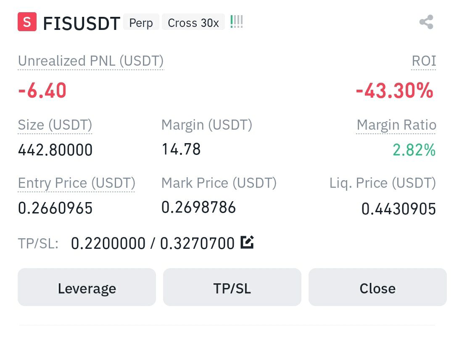Click the 0.2200000 / 0.3270700 TP/SL values
This screenshot has width=454, height=341.
pos(153,243)
